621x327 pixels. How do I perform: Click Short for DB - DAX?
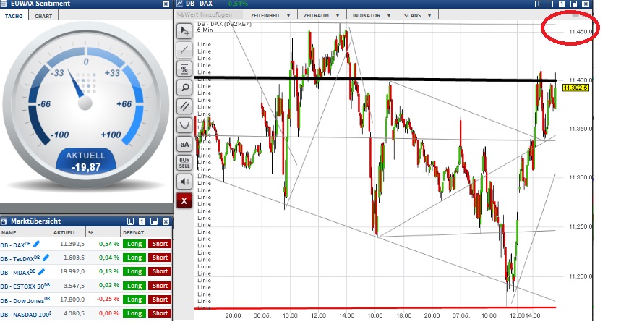click(160, 244)
